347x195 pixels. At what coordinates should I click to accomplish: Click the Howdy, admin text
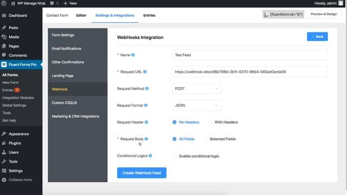pos(325,3)
